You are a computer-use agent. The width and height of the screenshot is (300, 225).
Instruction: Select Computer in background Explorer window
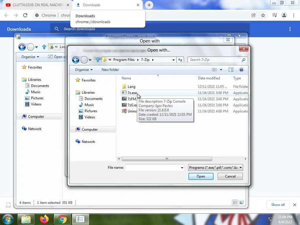pyautogui.click(x=39, y=117)
